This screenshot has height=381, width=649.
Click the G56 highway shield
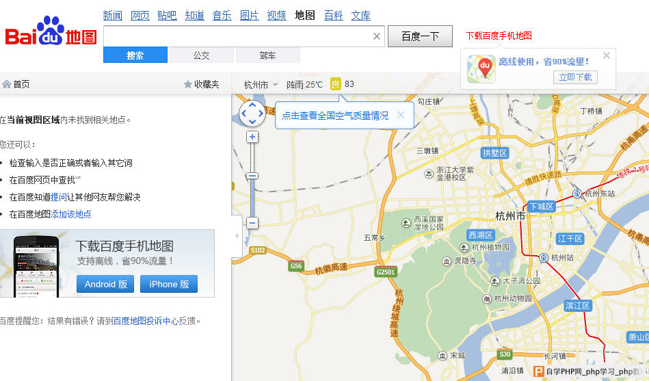point(296,266)
